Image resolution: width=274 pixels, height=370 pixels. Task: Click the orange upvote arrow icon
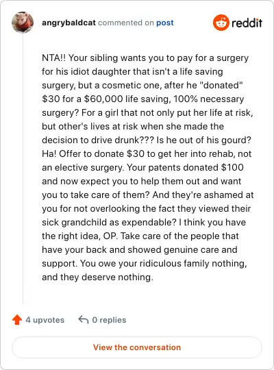pyautogui.click(x=17, y=320)
